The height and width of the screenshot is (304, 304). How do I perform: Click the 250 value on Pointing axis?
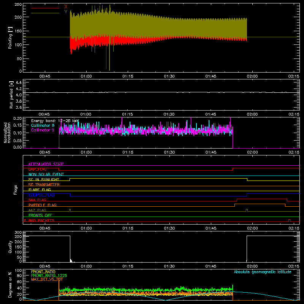pos(18,5)
